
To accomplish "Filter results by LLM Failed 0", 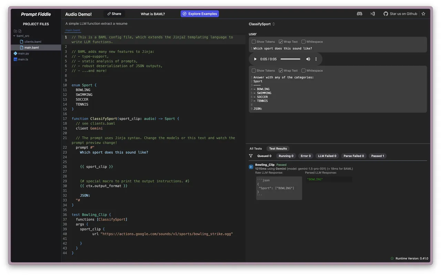I will click(x=327, y=156).
